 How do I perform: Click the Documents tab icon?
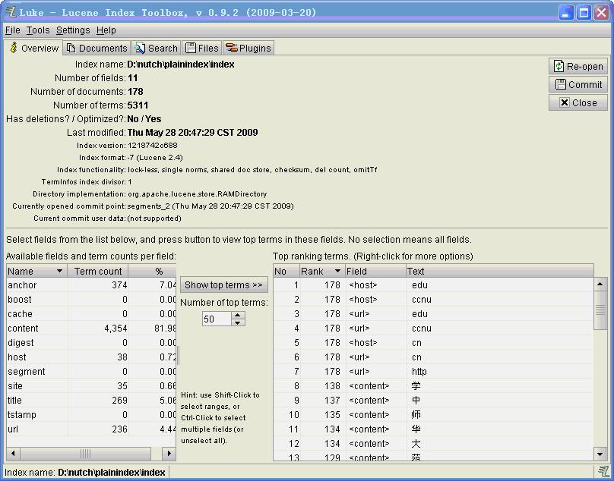(71, 48)
